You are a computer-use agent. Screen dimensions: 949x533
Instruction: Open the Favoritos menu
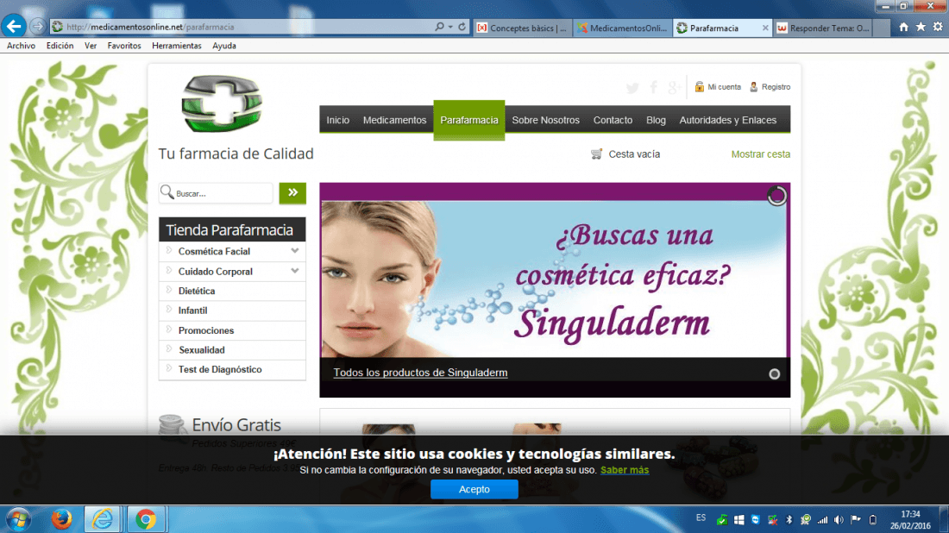(124, 46)
